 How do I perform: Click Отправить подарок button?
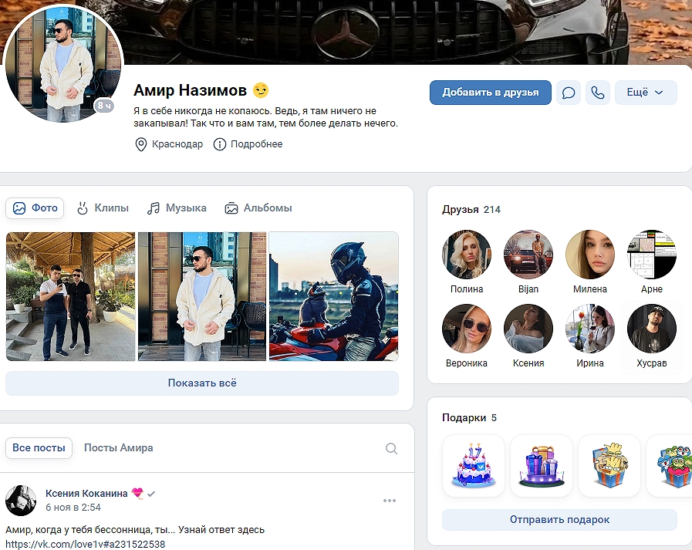pyautogui.click(x=559, y=519)
